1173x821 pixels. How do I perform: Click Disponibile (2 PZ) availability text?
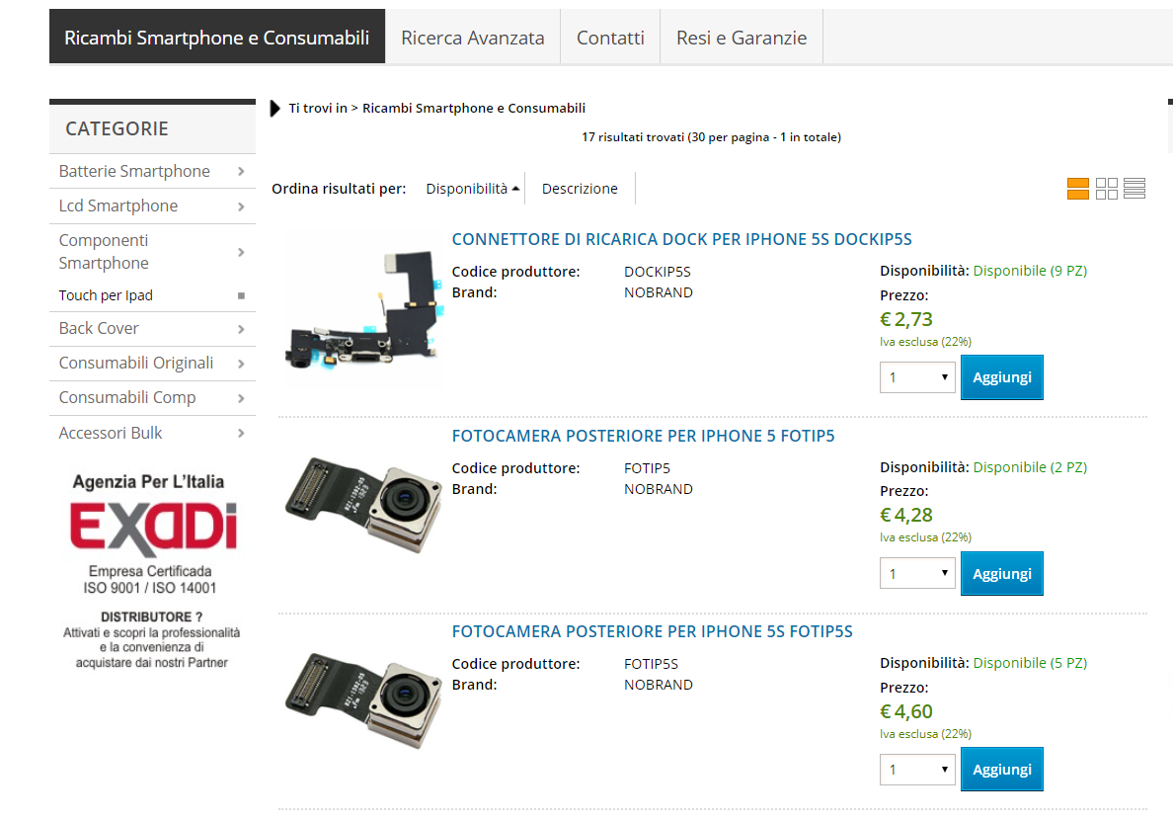1030,467
